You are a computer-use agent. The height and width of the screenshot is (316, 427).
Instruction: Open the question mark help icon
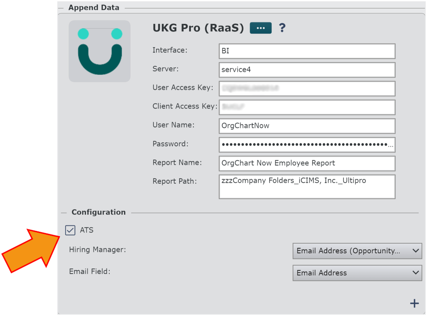(282, 28)
